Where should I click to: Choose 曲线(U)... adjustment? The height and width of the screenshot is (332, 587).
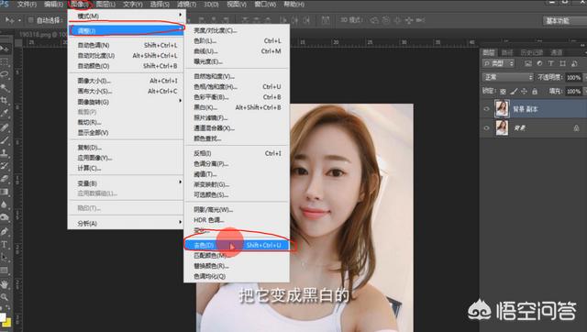click(237, 51)
